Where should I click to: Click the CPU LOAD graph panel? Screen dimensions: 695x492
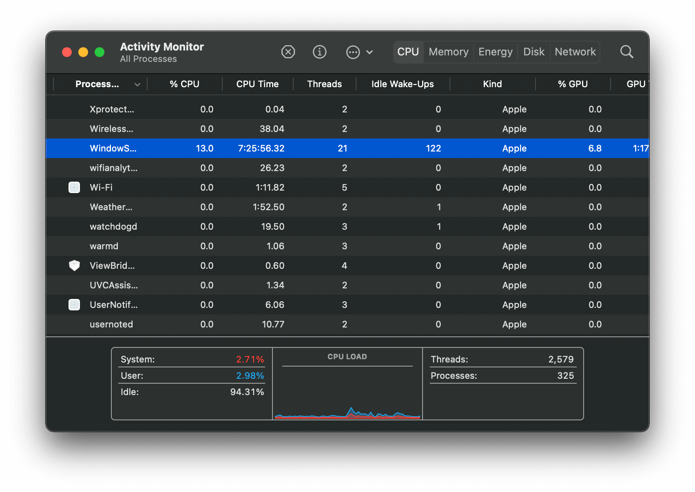coord(347,383)
